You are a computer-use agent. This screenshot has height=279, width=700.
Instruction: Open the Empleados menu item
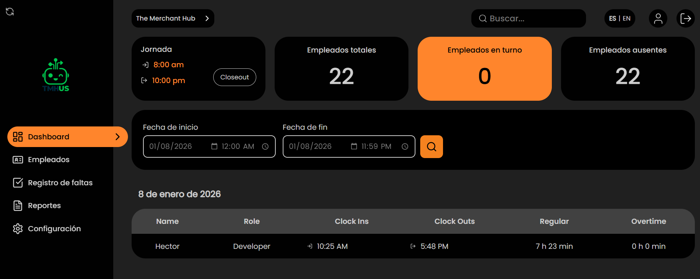[x=49, y=160]
